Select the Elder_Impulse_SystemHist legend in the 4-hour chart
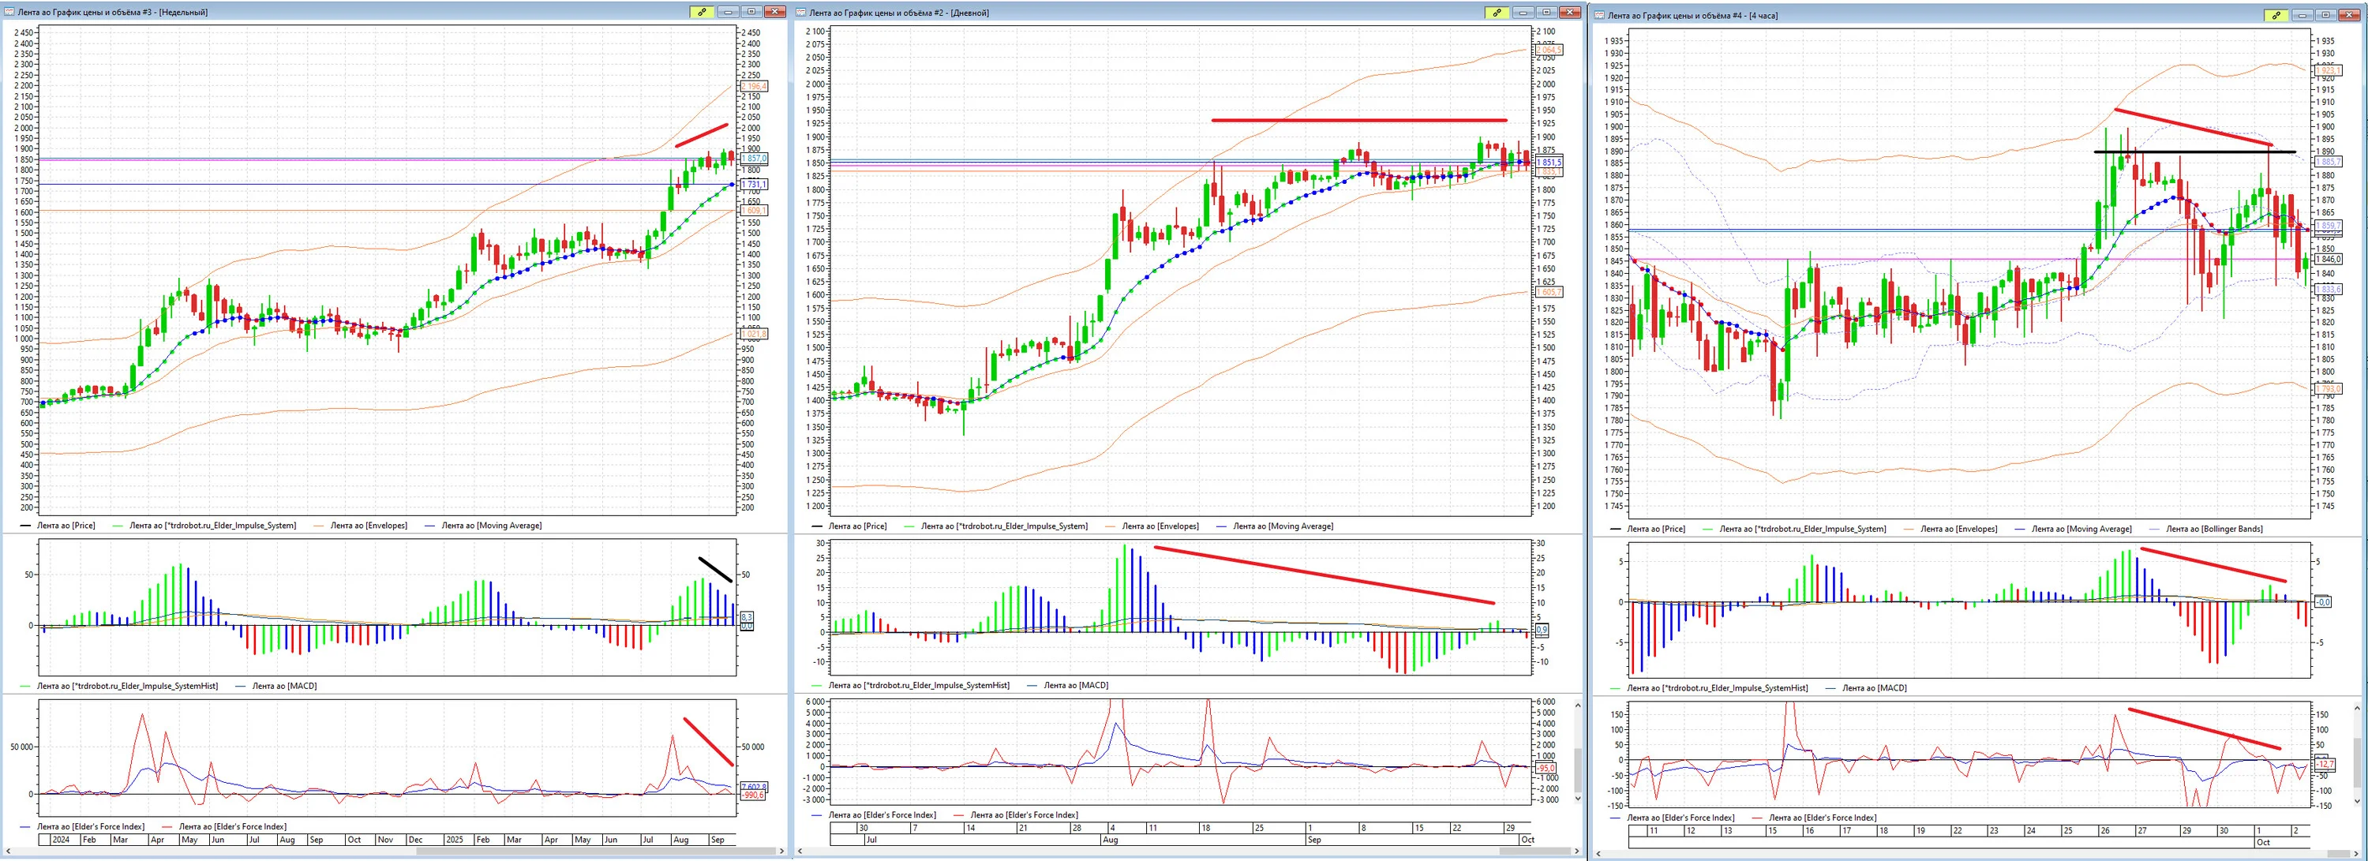The height and width of the screenshot is (861, 2368). click(x=1717, y=687)
